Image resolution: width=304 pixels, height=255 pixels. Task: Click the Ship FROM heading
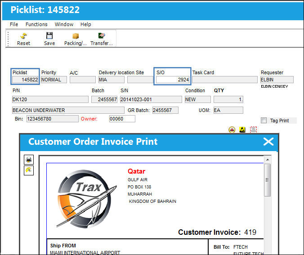click(x=63, y=246)
